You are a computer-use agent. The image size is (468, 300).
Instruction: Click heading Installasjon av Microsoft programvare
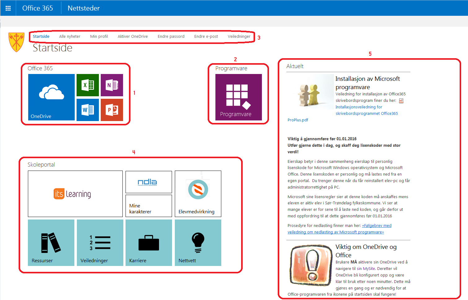click(x=368, y=83)
